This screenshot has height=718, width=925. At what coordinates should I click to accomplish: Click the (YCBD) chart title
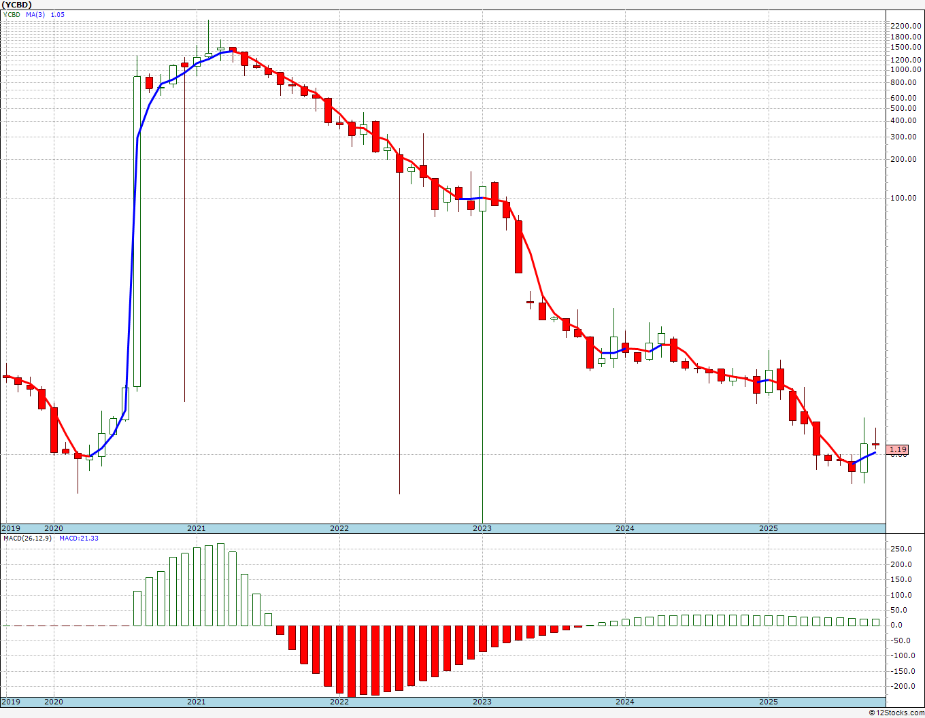tap(17, 5)
